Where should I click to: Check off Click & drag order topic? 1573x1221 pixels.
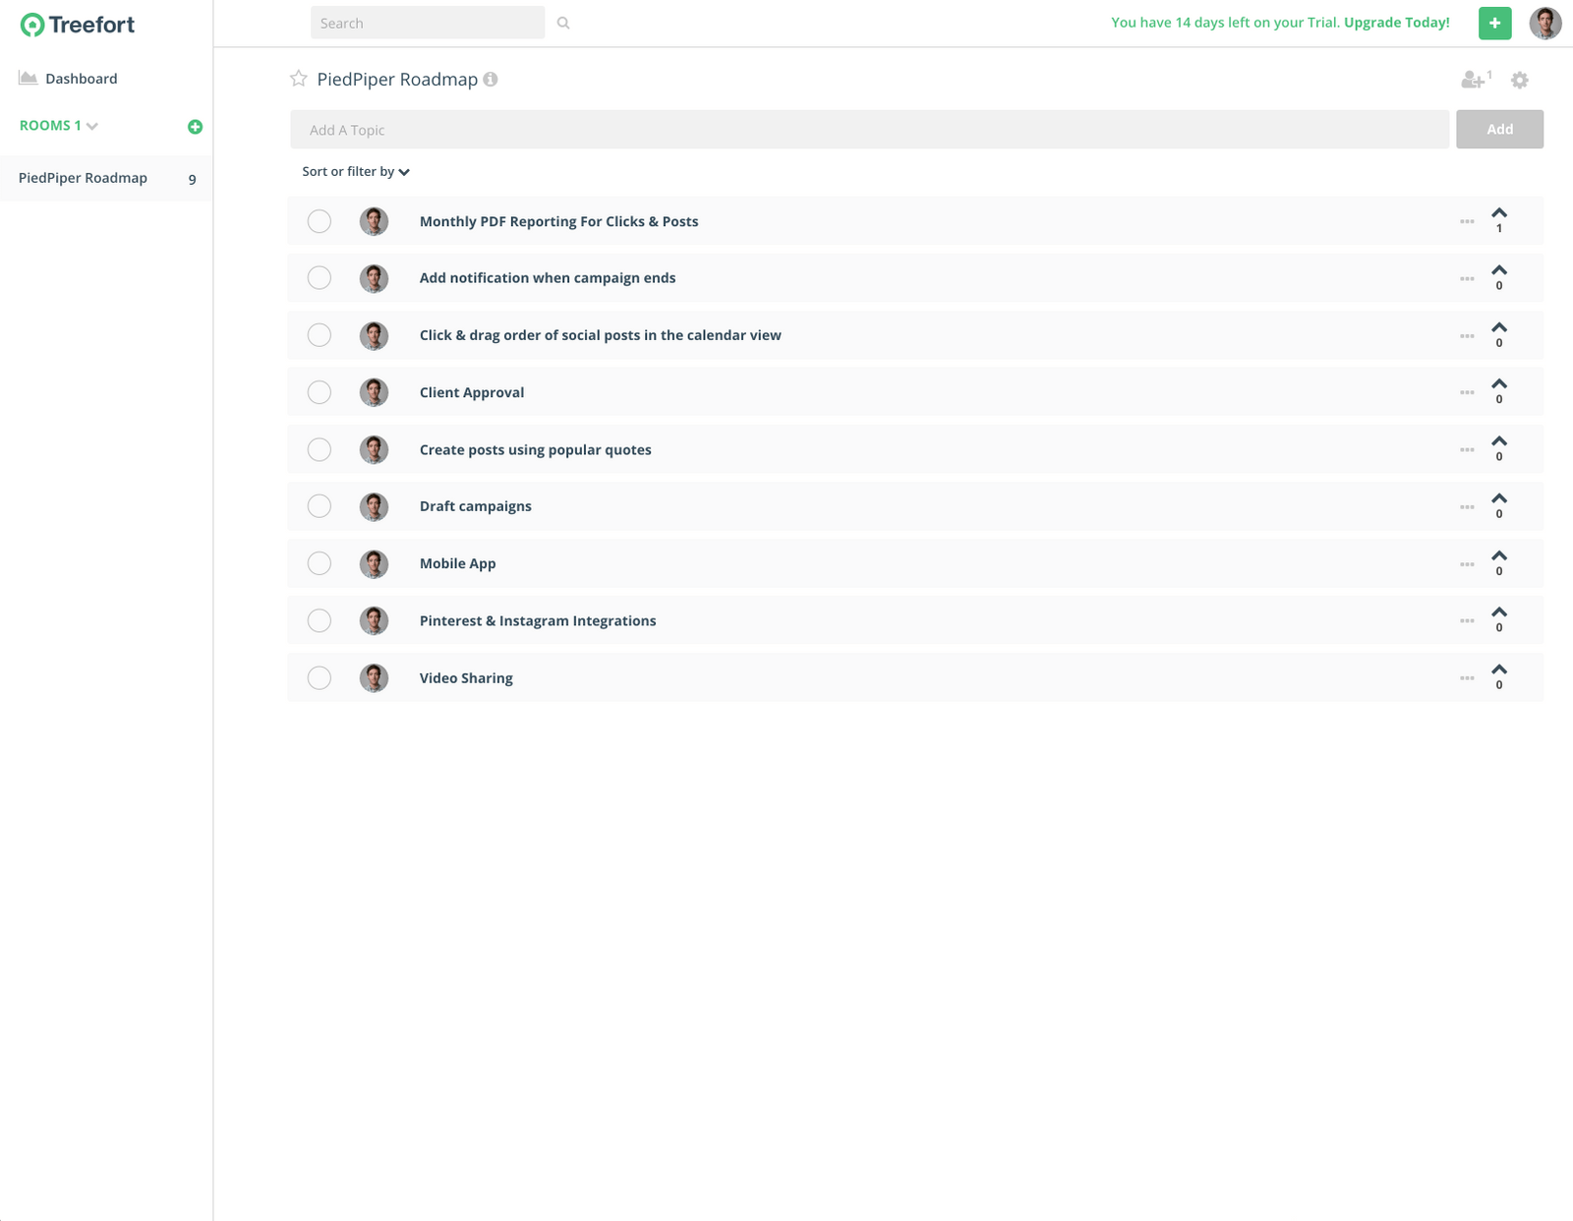(x=320, y=335)
